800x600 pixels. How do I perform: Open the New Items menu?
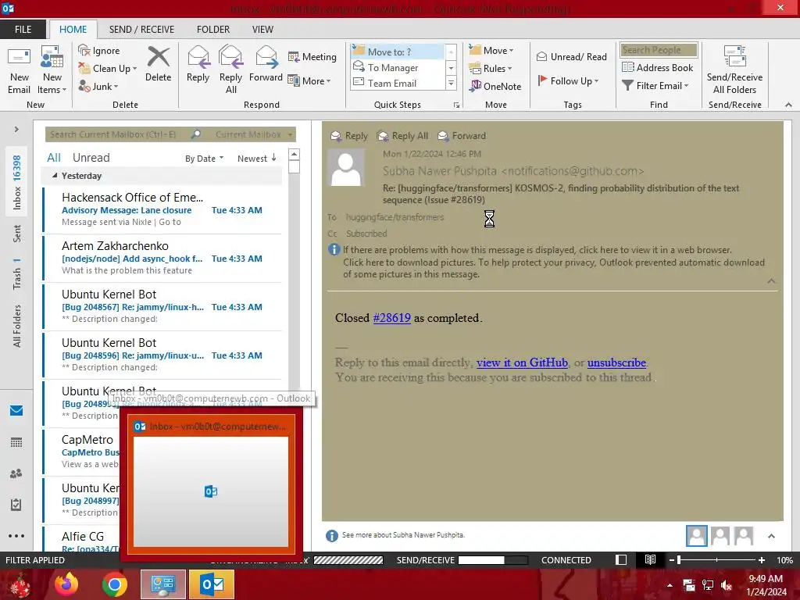coord(52,70)
